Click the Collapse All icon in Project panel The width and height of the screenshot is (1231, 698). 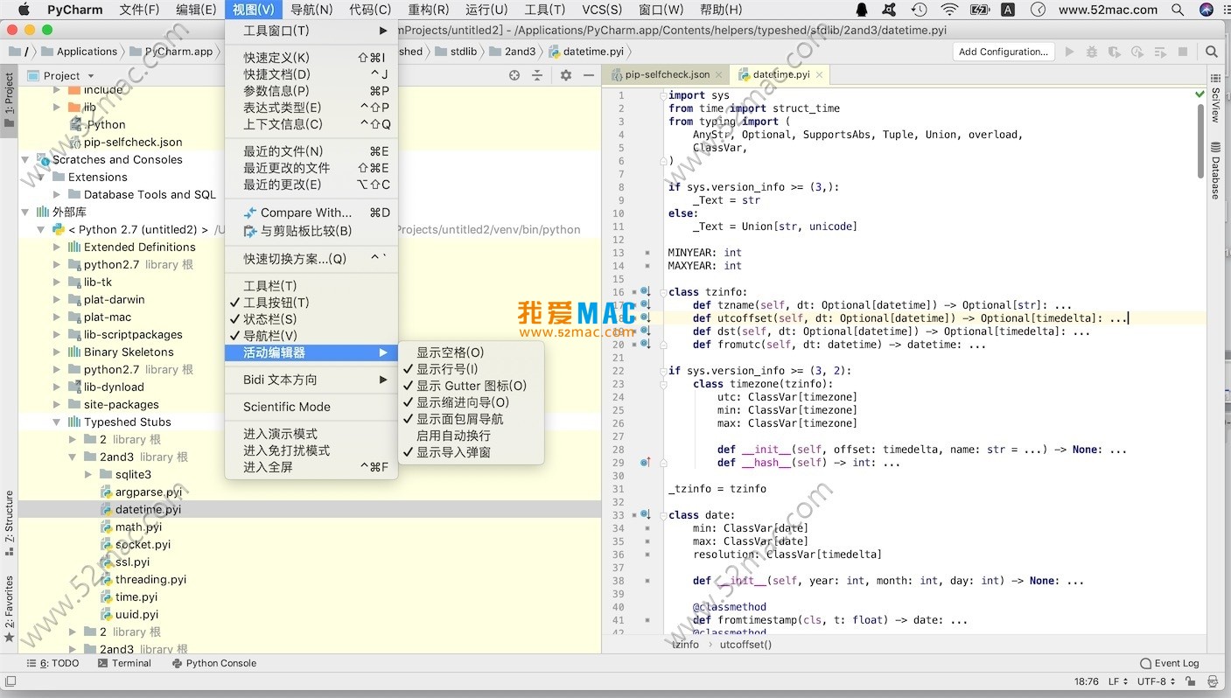(537, 75)
